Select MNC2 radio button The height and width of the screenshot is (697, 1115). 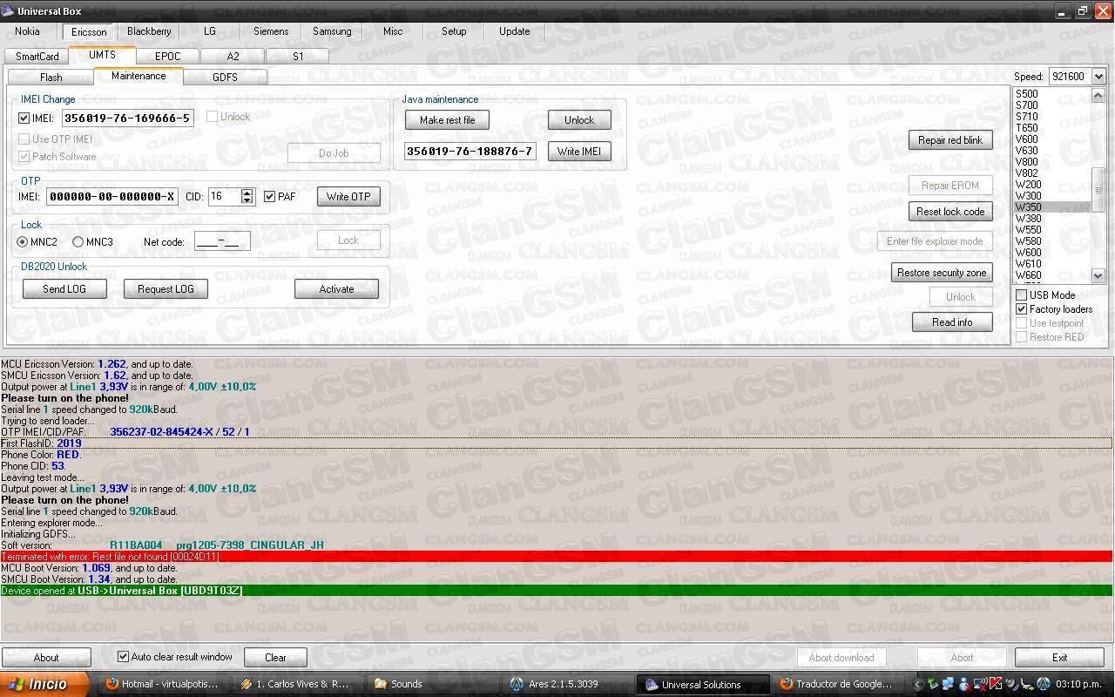click(x=23, y=241)
